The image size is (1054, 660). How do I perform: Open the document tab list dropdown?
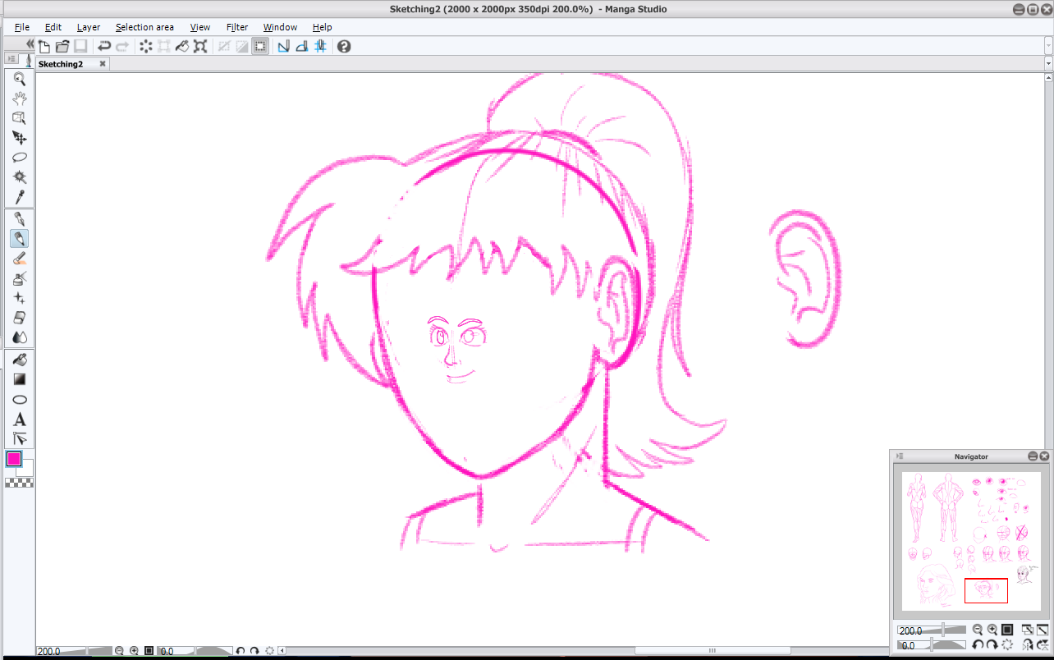(x=1048, y=63)
